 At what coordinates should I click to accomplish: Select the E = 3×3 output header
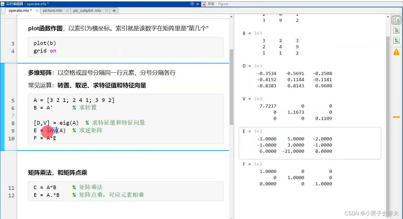(252, 131)
